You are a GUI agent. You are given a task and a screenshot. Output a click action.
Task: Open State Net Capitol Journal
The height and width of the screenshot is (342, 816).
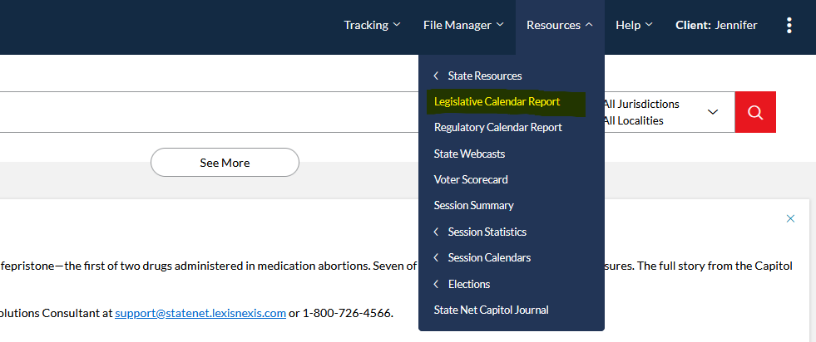coord(491,310)
